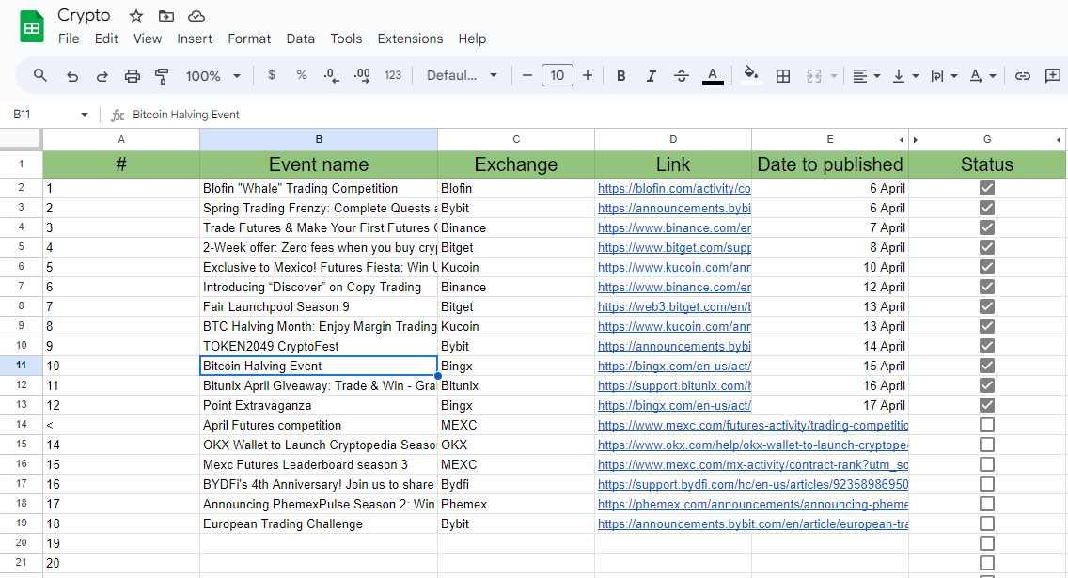The image size is (1068, 578).
Task: Open the fill color picker
Action: (x=750, y=73)
